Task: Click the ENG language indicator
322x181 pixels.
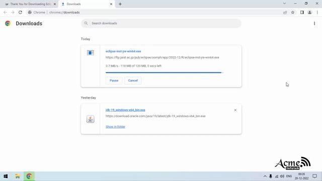Action: (289, 176)
